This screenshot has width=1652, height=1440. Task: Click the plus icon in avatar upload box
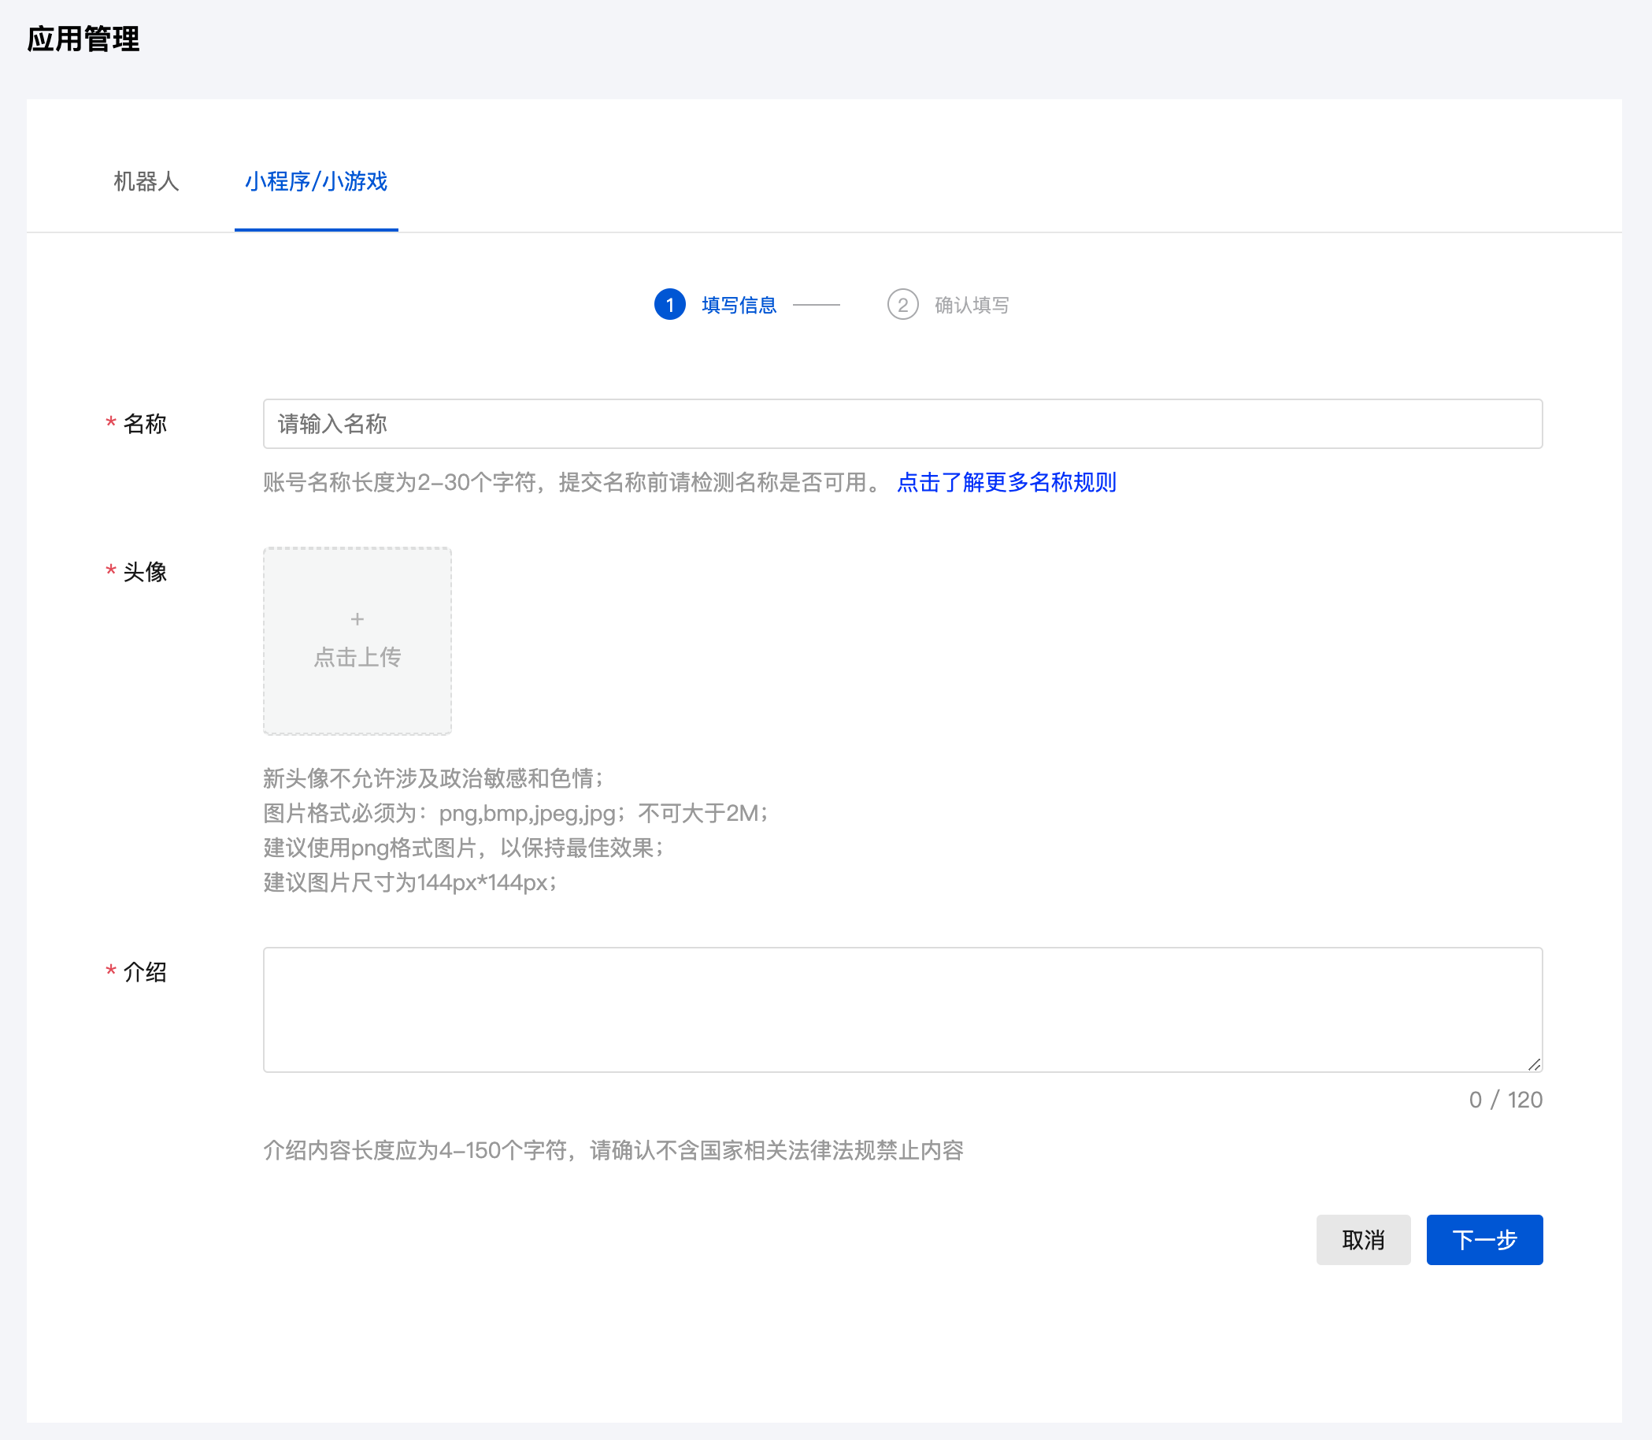click(x=357, y=618)
